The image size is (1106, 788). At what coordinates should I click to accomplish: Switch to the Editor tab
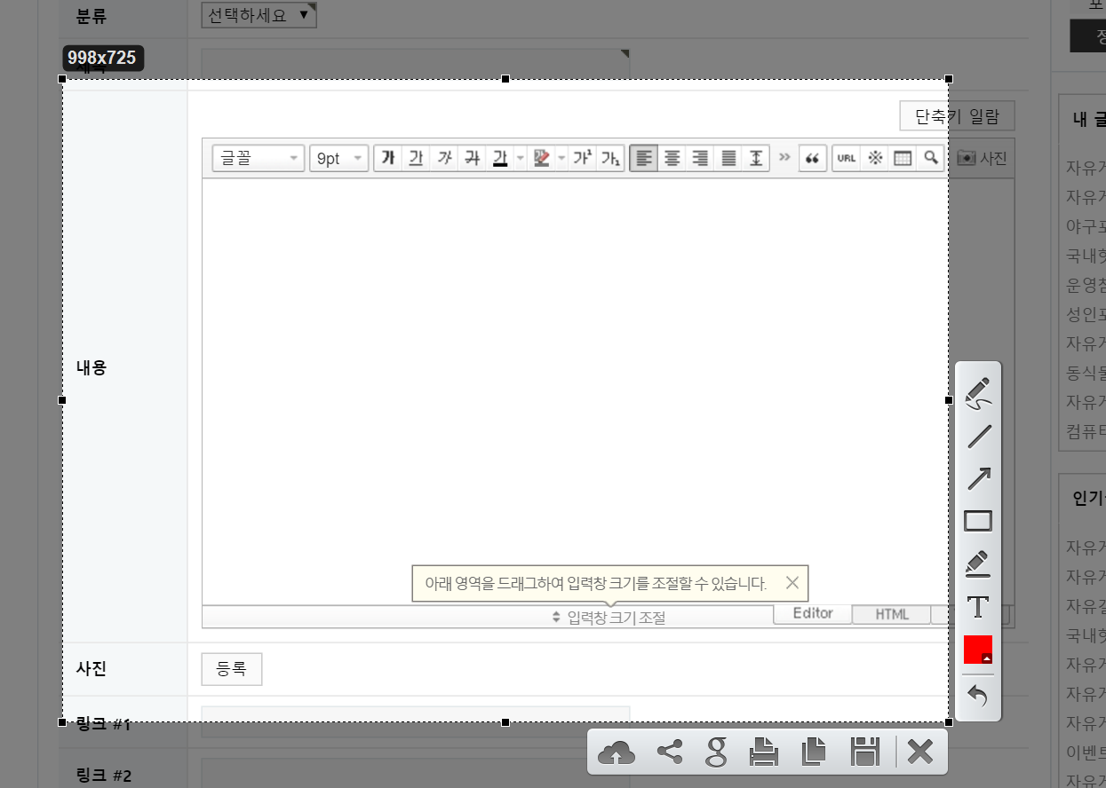[x=813, y=613]
